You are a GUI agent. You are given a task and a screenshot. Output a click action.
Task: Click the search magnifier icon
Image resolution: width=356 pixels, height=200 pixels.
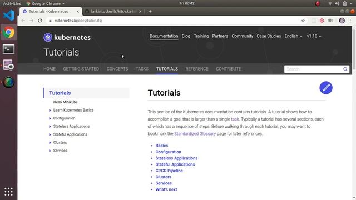click(345, 69)
